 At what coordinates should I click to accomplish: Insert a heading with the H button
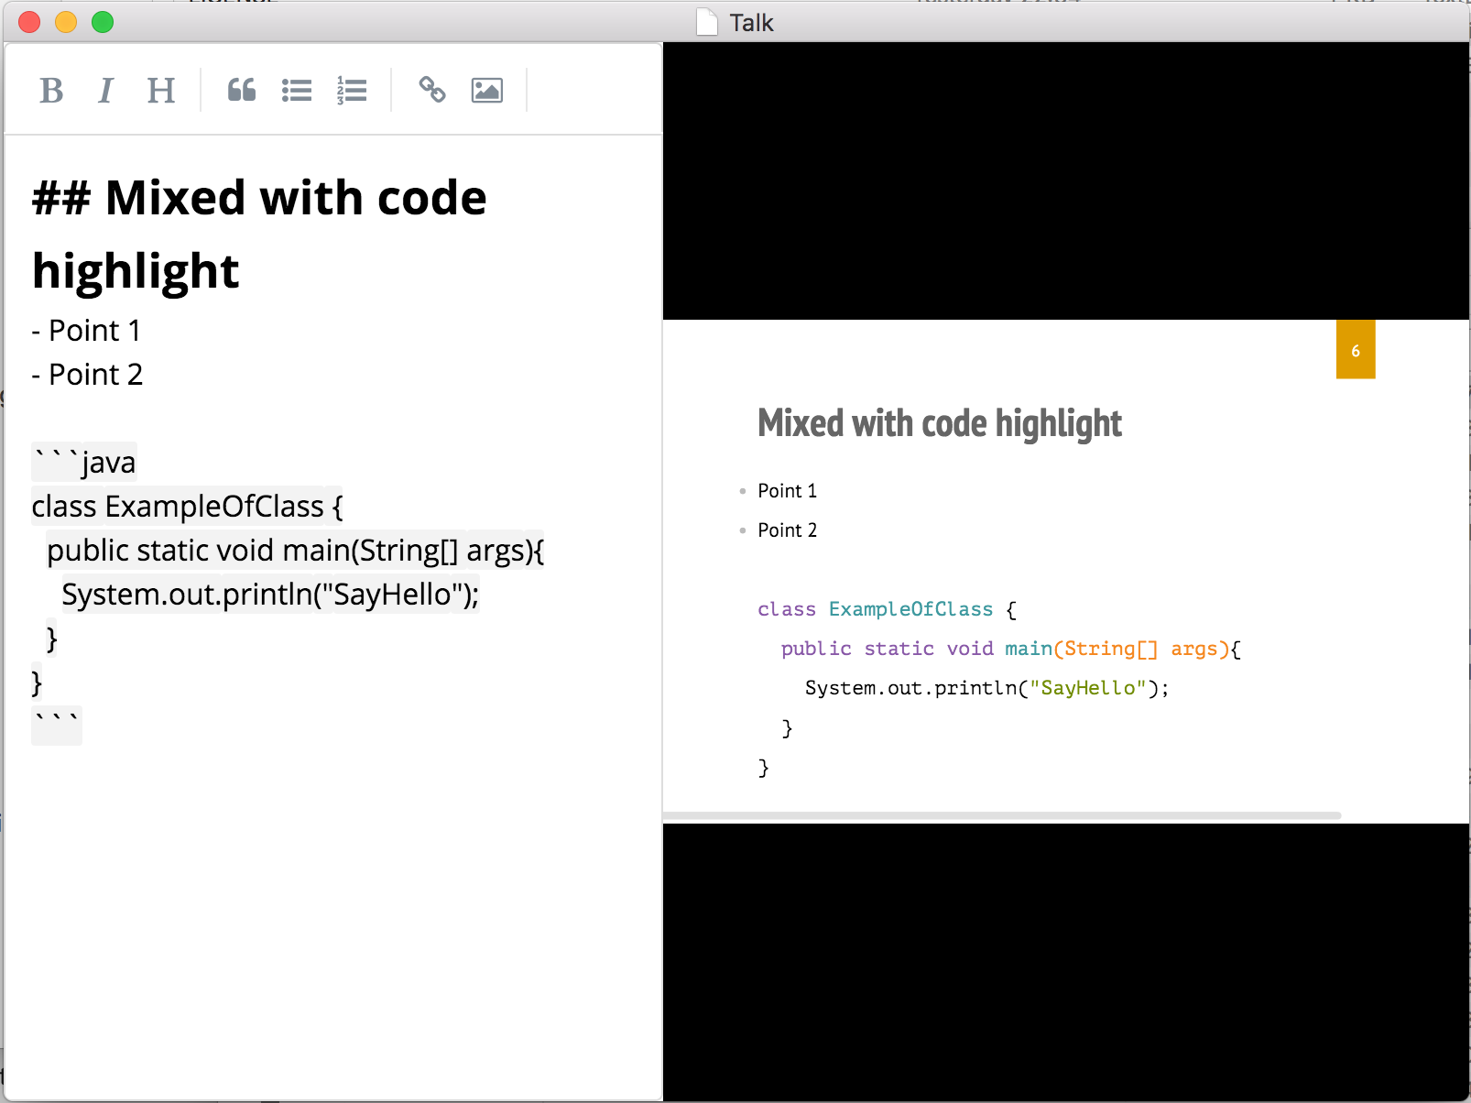(161, 90)
